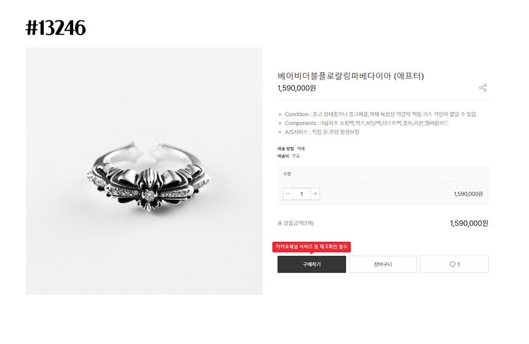The height and width of the screenshot is (344, 529).
Task: Click the share icon beside the price
Action: (x=483, y=88)
